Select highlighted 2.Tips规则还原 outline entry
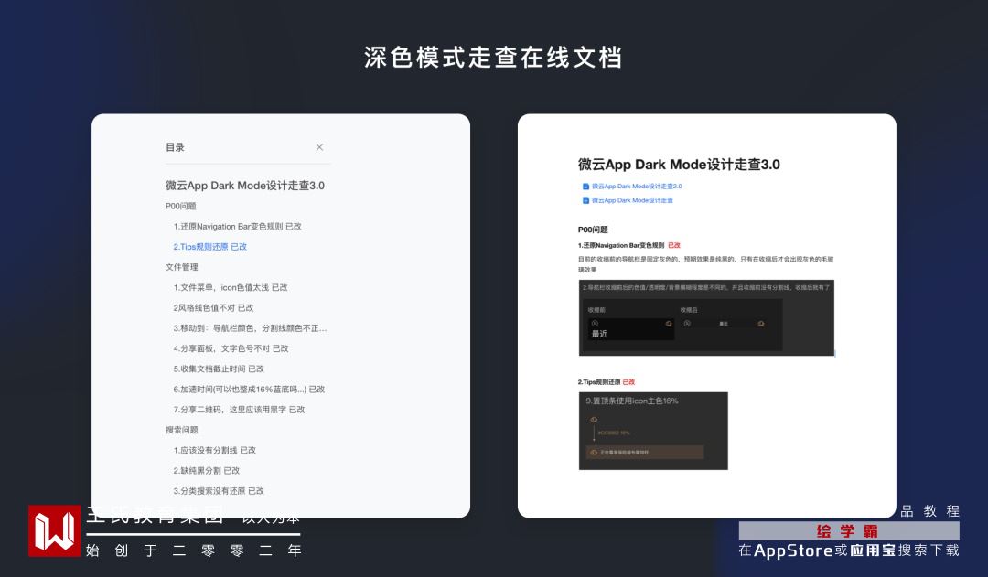Screen dimensions: 988x577 click(209, 247)
